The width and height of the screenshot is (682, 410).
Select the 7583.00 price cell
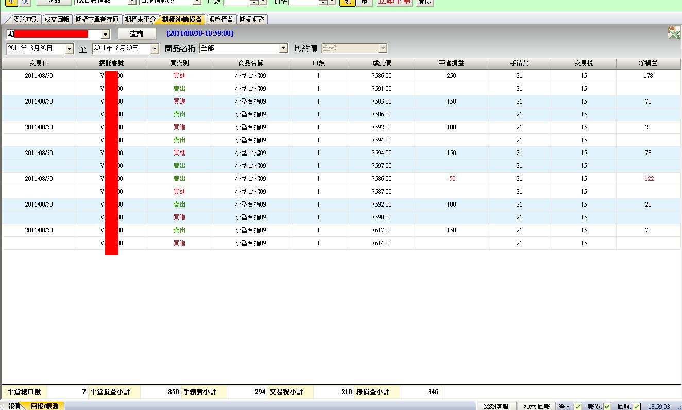click(382, 101)
